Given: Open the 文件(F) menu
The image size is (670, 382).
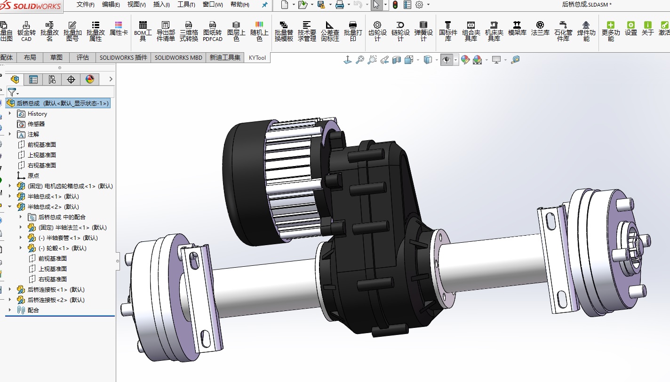Looking at the screenshot, I should coord(86,5).
